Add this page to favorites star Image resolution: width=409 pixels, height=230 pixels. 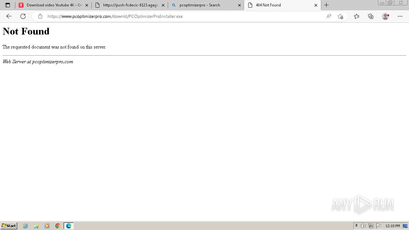pos(340,16)
